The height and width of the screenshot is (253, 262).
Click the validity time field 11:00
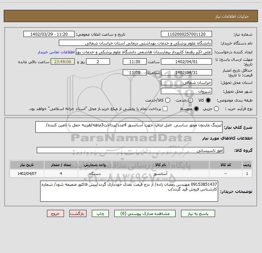tap(134, 72)
